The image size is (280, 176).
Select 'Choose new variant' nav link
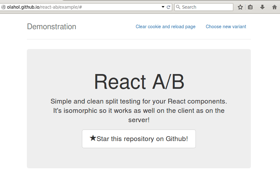click(x=226, y=27)
